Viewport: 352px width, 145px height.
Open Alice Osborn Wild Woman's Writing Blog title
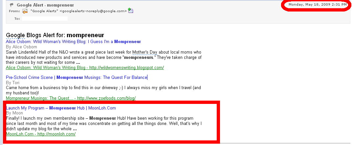[x=74, y=41]
